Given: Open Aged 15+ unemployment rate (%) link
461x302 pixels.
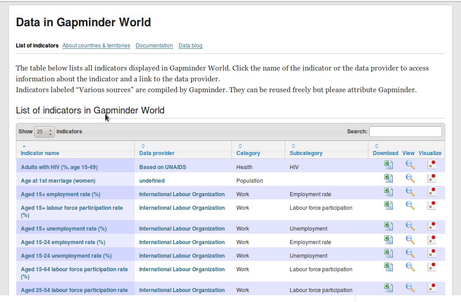Looking at the screenshot, I should [x=64, y=228].
